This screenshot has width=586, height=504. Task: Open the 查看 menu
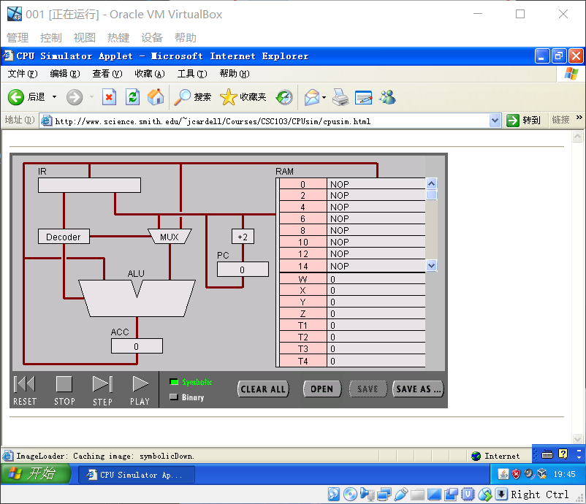click(107, 74)
